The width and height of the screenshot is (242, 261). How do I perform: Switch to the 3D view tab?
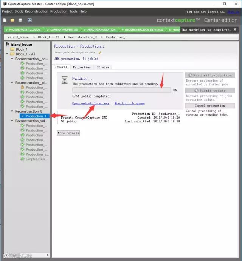(103, 67)
